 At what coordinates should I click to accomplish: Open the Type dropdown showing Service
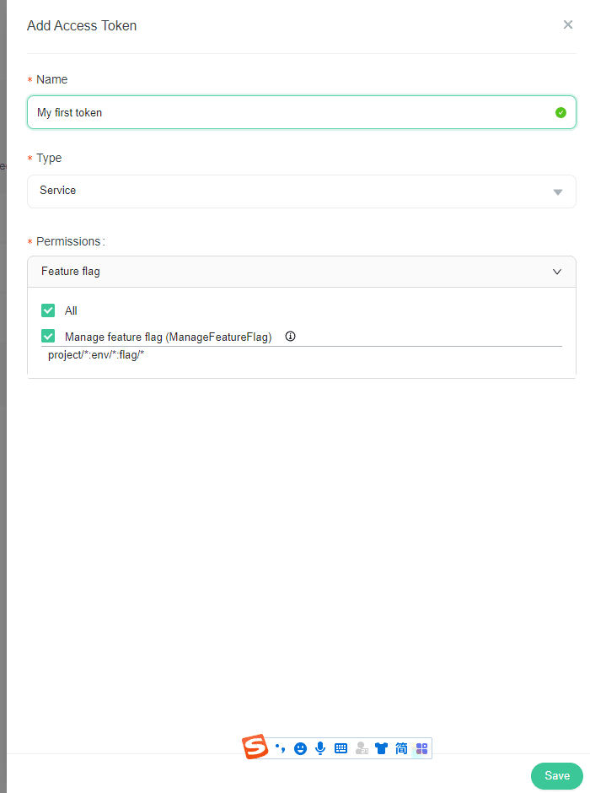point(287,191)
